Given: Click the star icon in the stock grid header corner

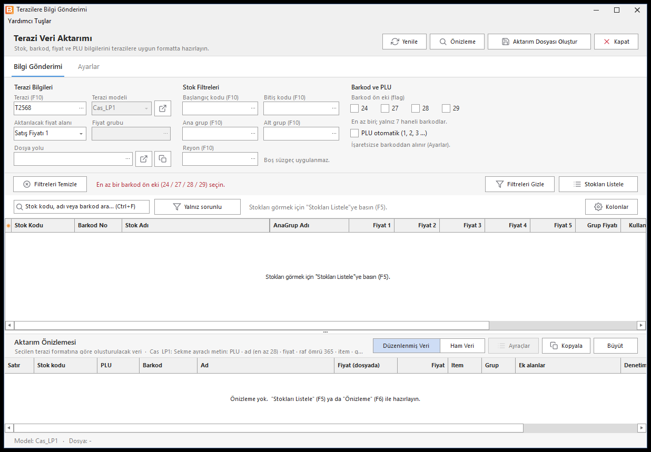Looking at the screenshot, I should 8,226.
